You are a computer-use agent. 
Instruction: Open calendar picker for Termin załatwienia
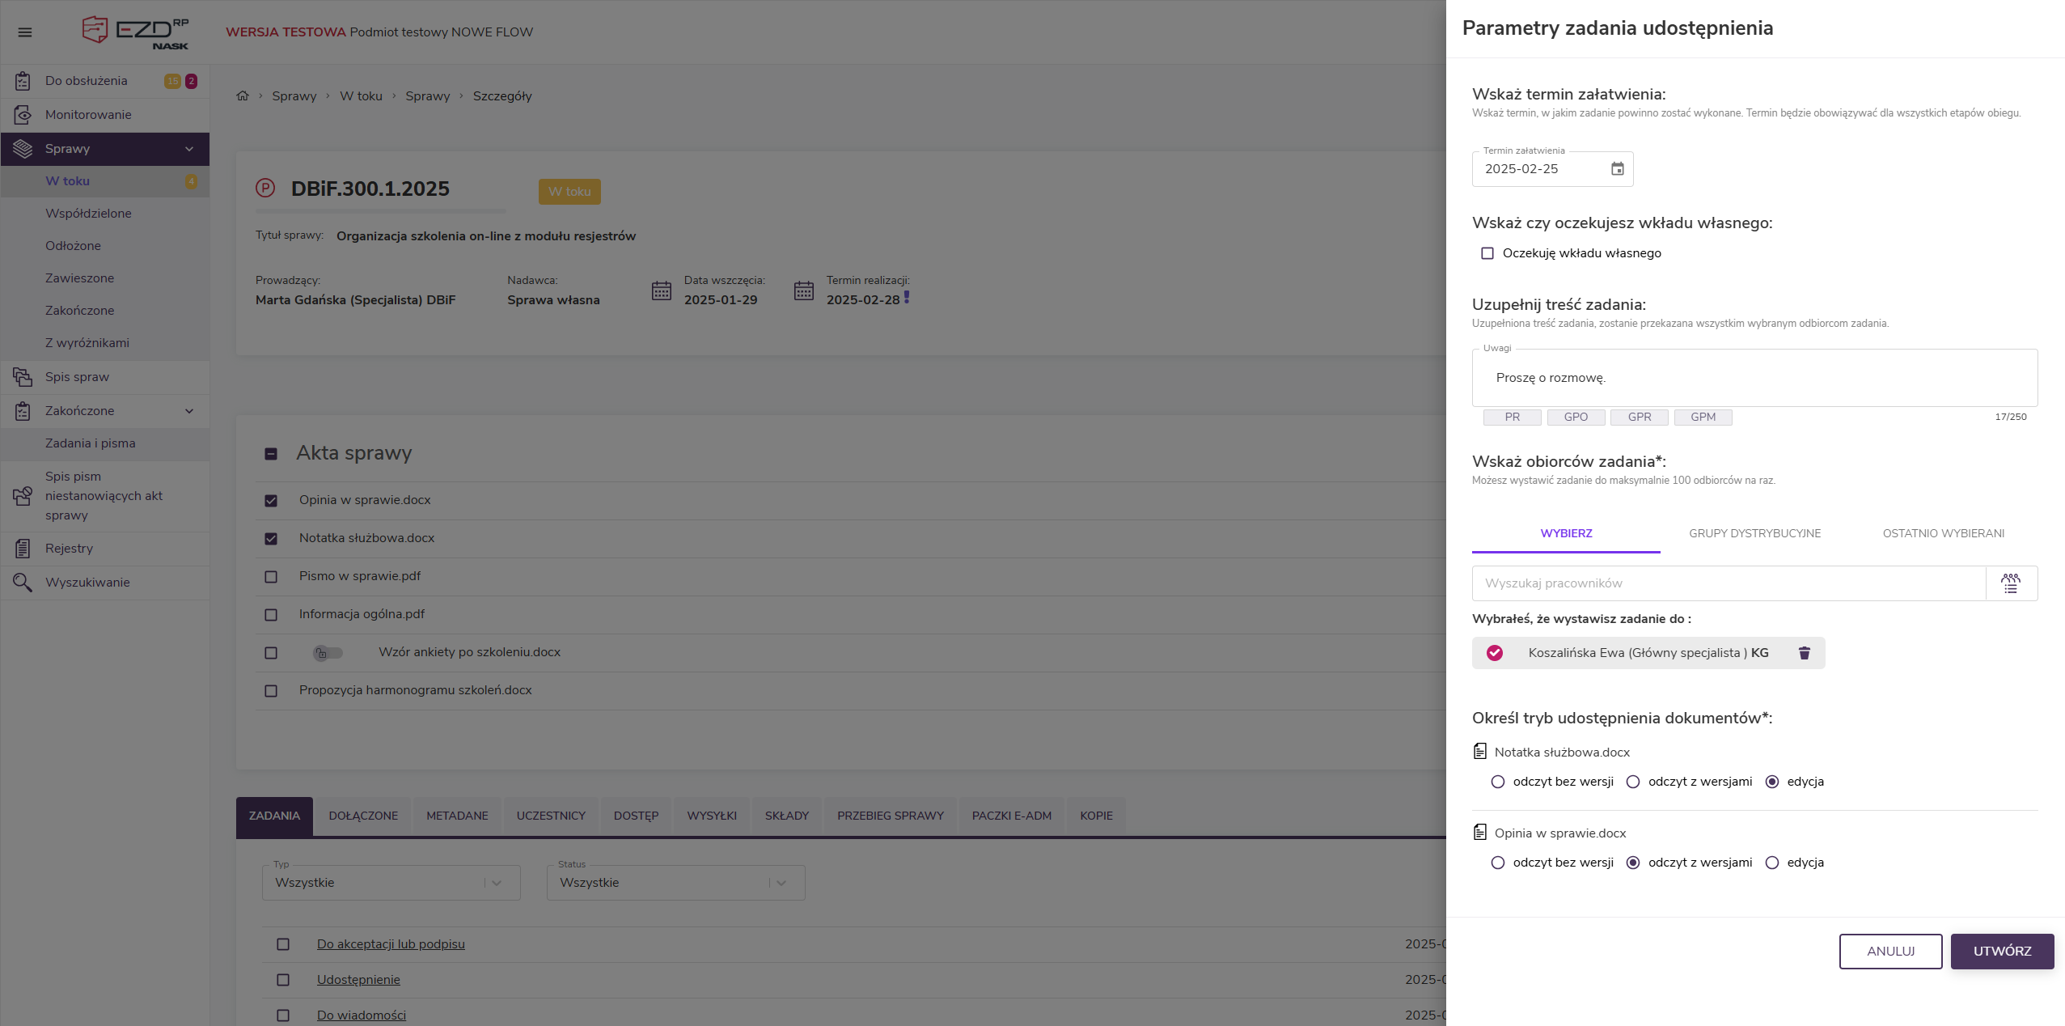pos(1617,169)
